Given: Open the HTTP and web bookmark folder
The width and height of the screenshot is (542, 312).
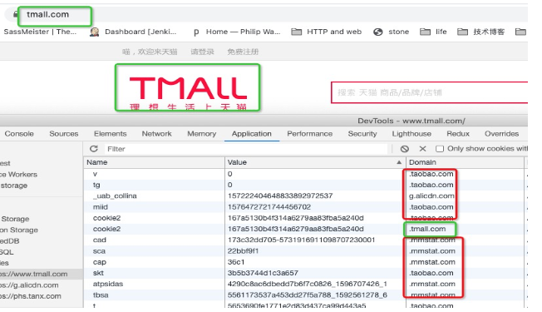Looking at the screenshot, I should (x=327, y=32).
